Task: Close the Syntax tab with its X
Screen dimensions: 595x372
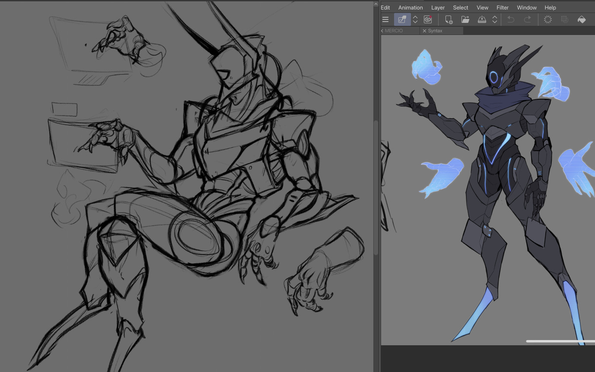Action: click(424, 31)
